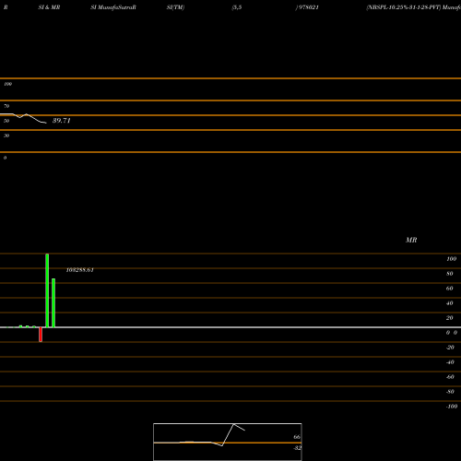Click the MR panel title
461x461 pixels.
[x=411, y=240]
